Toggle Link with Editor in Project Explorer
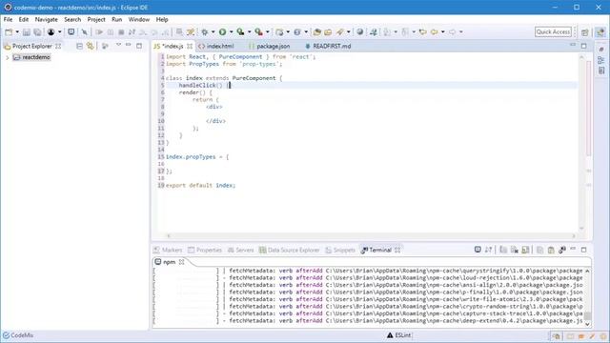Screen dimensions: 610x343 [91, 46]
